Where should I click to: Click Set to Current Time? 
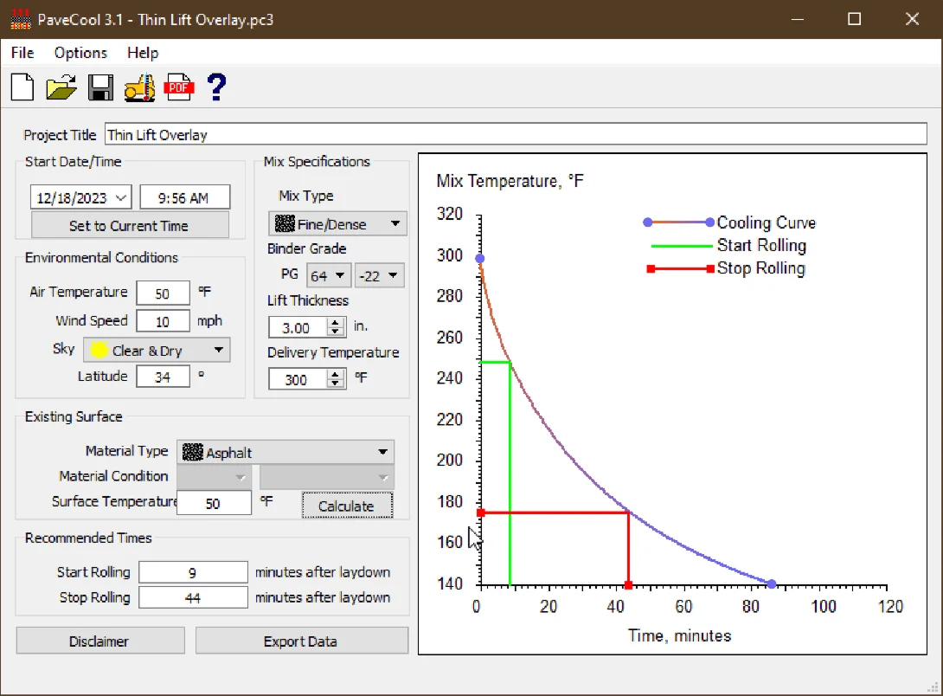[129, 224]
